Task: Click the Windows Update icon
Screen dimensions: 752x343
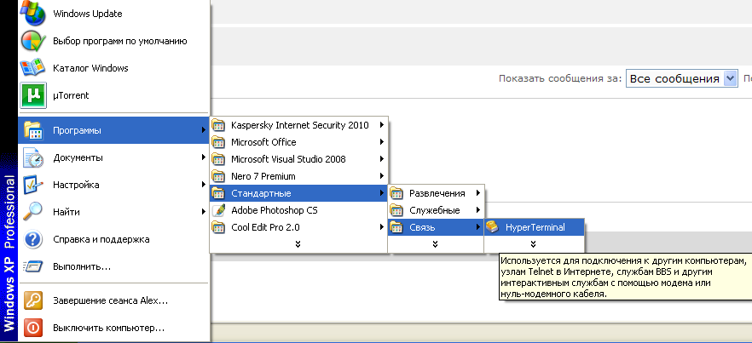Action: 32,13
